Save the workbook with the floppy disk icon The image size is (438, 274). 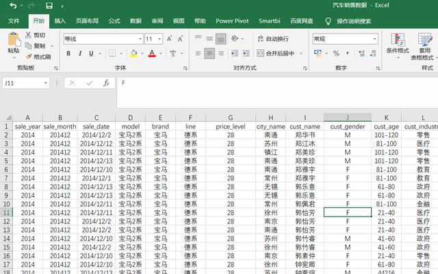click(49, 5)
